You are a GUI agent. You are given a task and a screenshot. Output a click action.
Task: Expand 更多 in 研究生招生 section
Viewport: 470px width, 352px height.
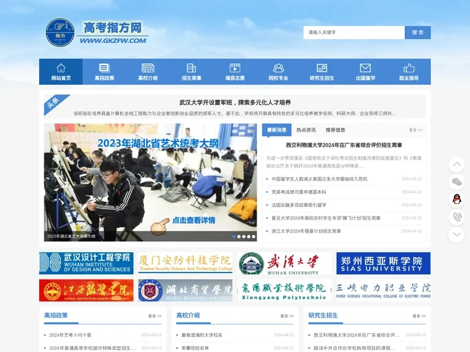pyautogui.click(x=419, y=315)
